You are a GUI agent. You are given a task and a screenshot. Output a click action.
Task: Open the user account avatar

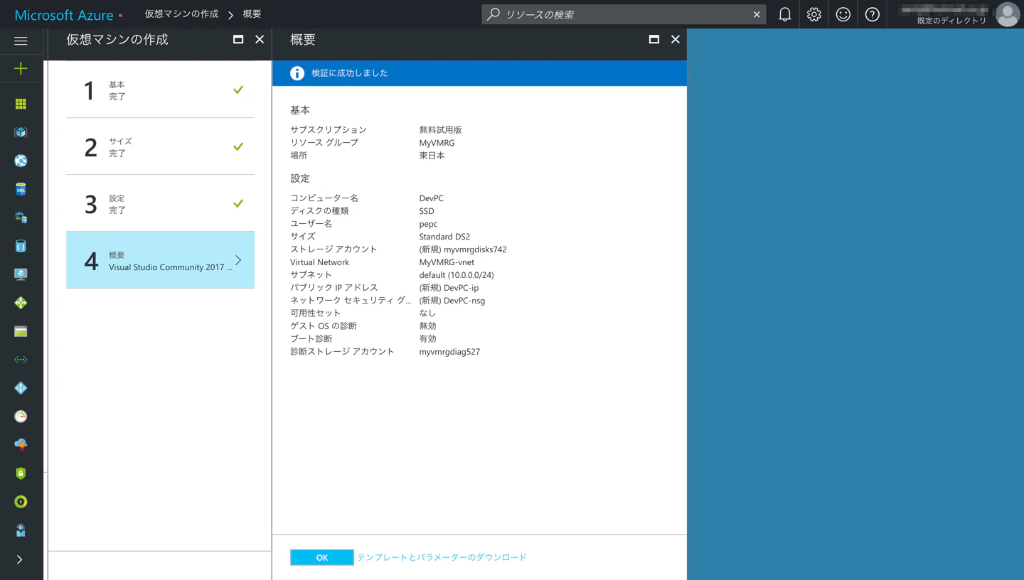click(1008, 14)
